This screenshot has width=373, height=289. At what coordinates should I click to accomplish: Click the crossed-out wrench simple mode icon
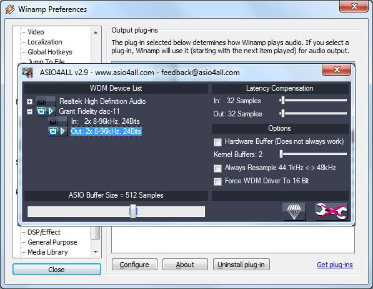click(331, 211)
